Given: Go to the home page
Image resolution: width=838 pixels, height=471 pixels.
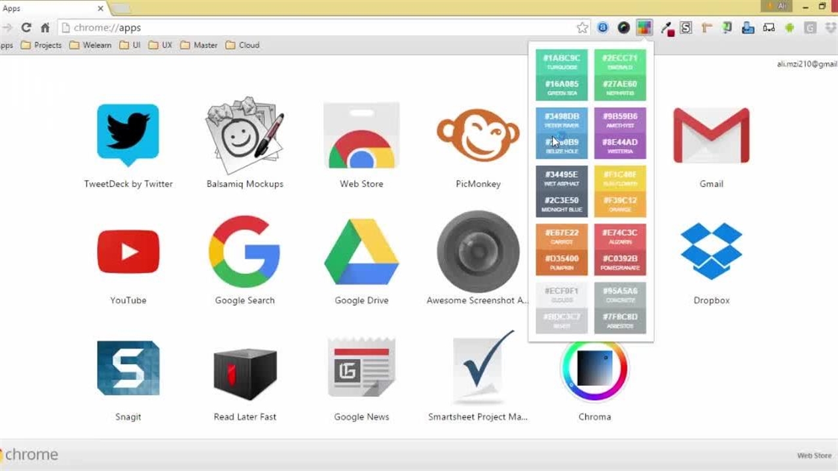Looking at the screenshot, I should point(45,27).
